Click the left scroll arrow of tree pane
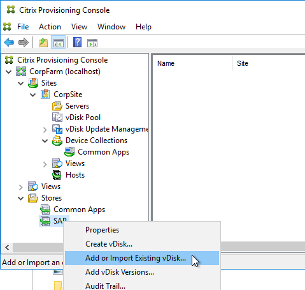The height and width of the screenshot is (290, 305). pyautogui.click(x=7, y=247)
